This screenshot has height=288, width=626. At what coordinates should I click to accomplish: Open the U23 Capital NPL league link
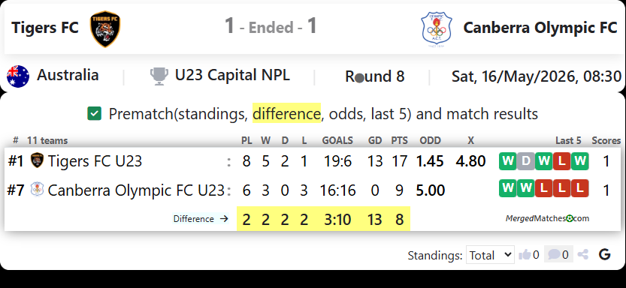pos(232,76)
